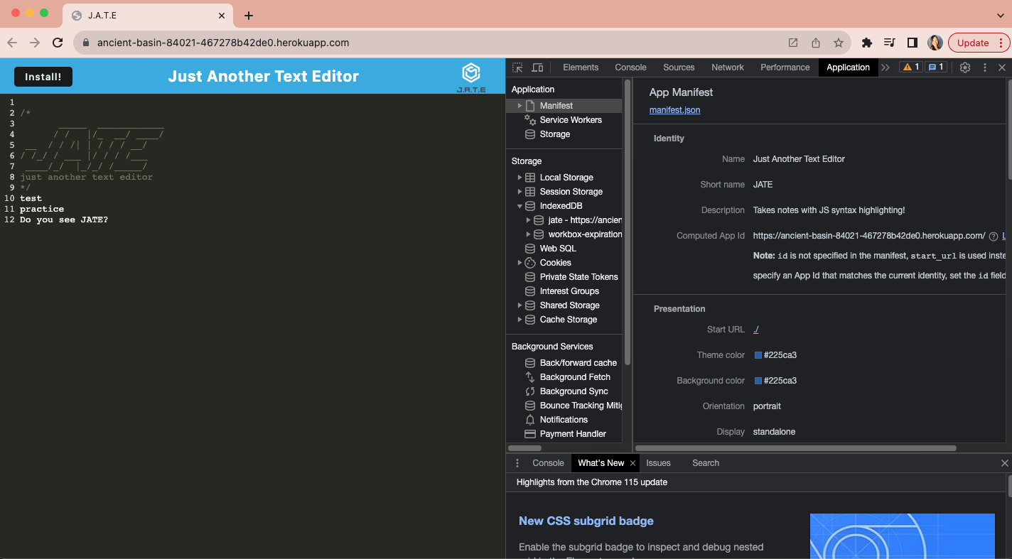The image size is (1012, 559).
Task: Close the What's New tab
Action: pyautogui.click(x=632, y=463)
